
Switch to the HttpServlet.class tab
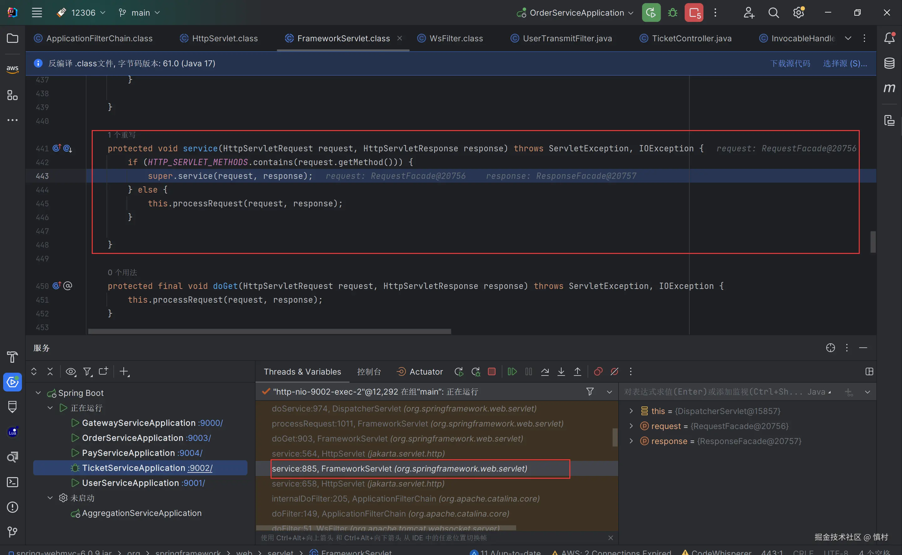click(225, 38)
